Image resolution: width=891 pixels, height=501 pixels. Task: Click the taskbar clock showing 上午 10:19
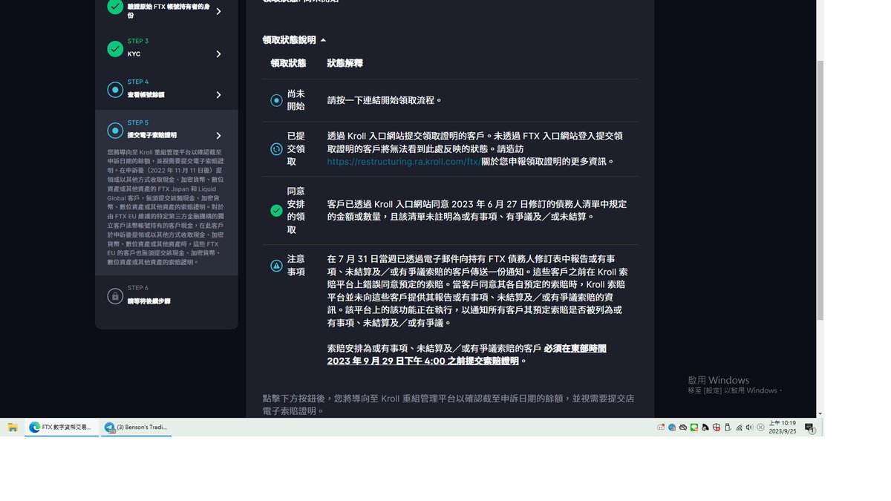click(782, 423)
